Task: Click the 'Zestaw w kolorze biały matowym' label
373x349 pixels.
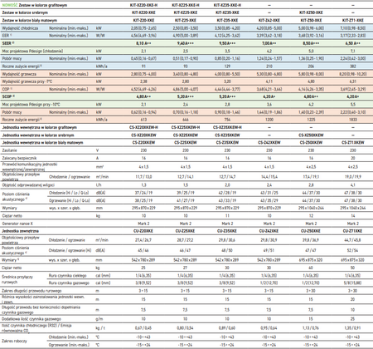Action: [x=29, y=21]
